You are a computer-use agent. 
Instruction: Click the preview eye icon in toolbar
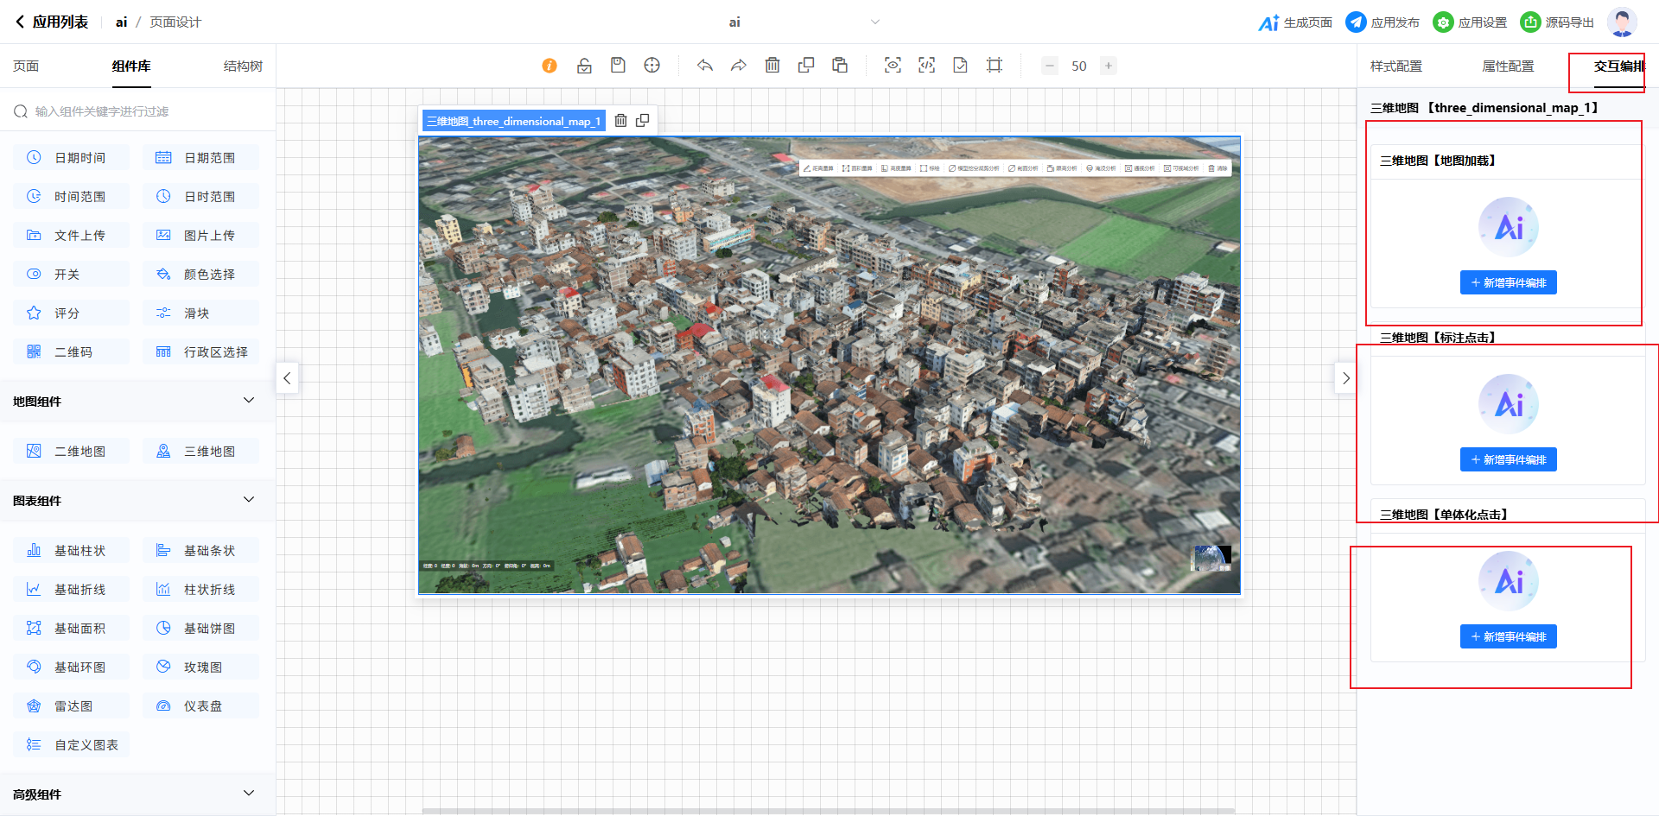(x=893, y=66)
